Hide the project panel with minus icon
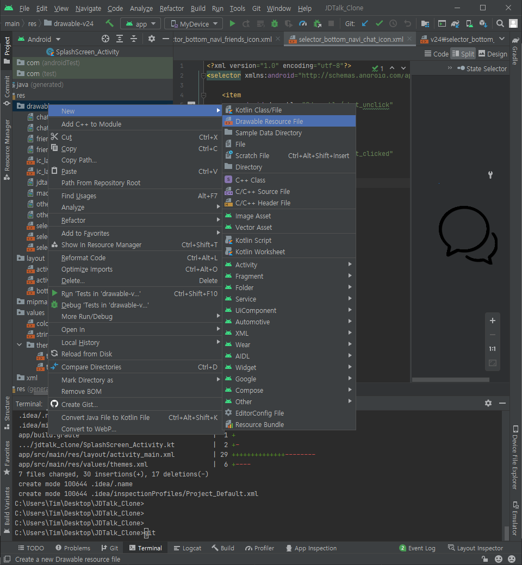The width and height of the screenshot is (522, 565). (x=166, y=39)
